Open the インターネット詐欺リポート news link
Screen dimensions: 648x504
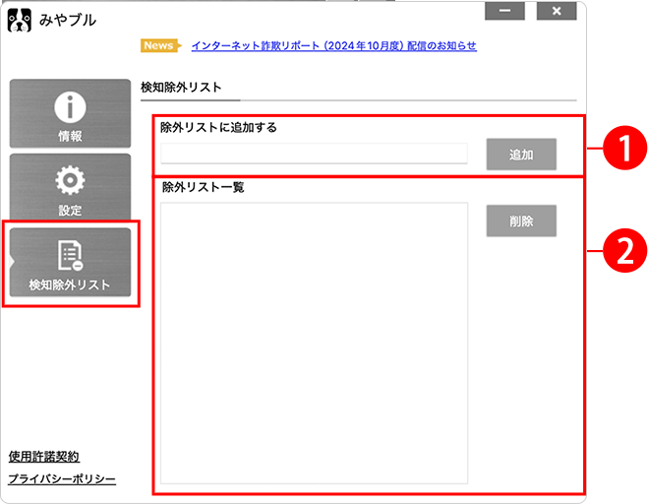coord(333,46)
